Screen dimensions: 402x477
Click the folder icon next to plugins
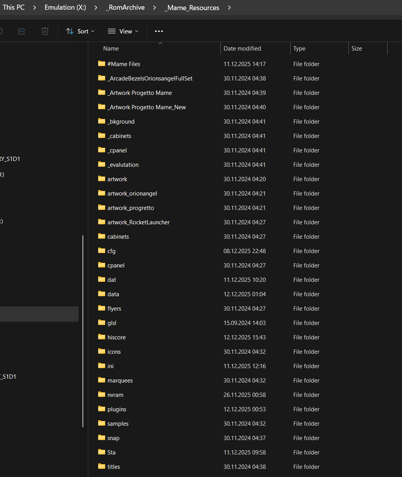coord(102,409)
